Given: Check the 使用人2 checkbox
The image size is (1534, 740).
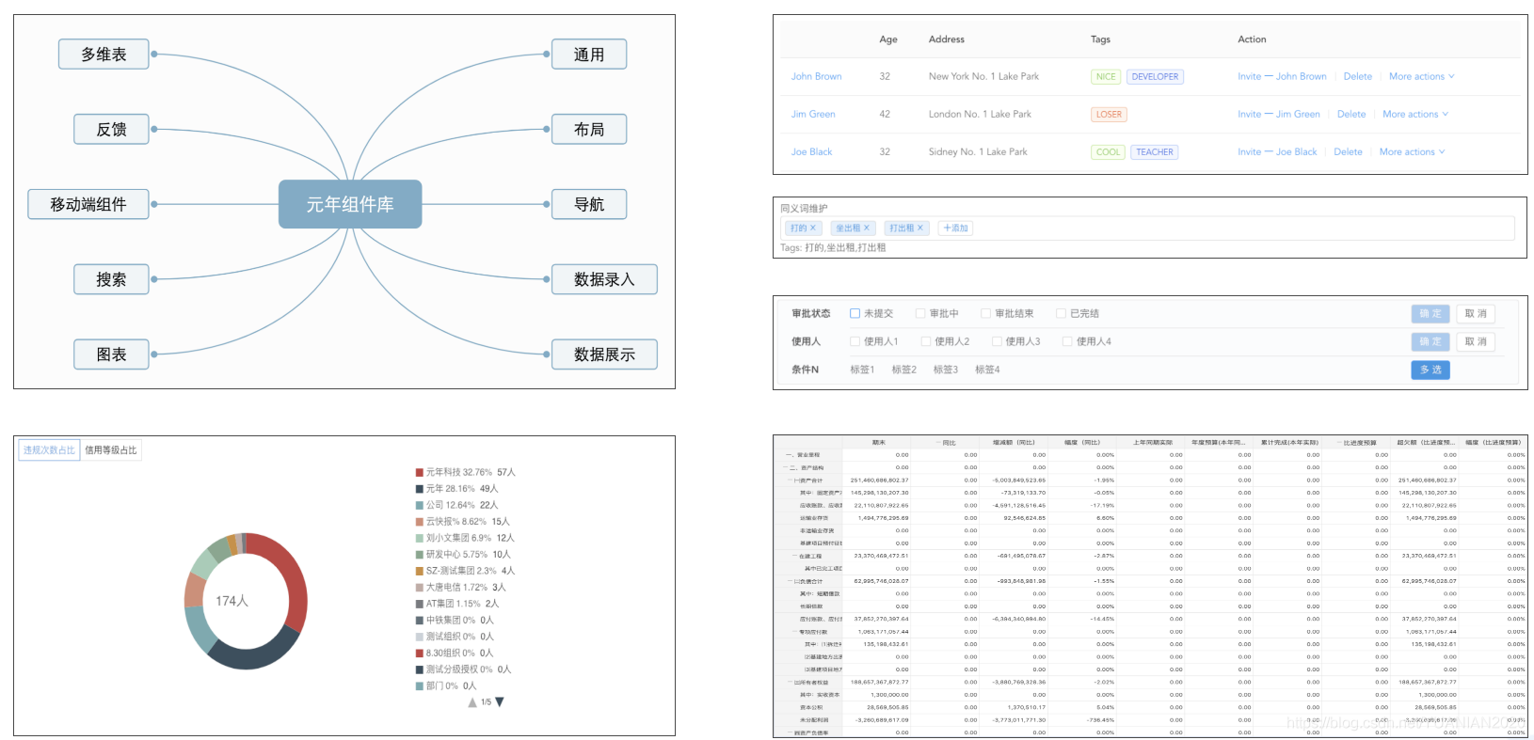Looking at the screenshot, I should coord(926,342).
